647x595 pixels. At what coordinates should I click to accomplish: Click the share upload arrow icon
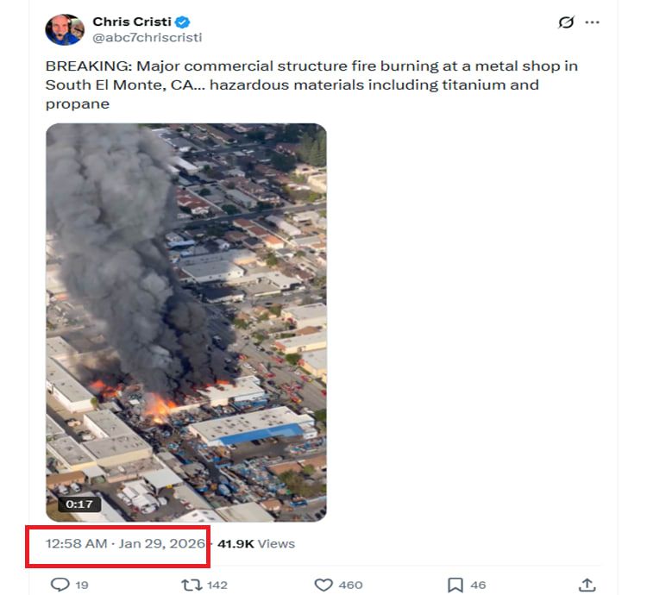click(587, 585)
